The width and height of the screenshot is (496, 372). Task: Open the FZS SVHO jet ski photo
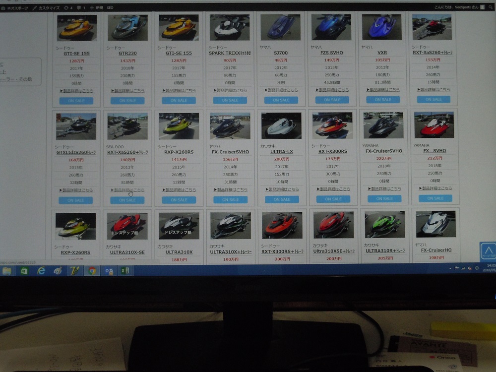click(x=331, y=27)
